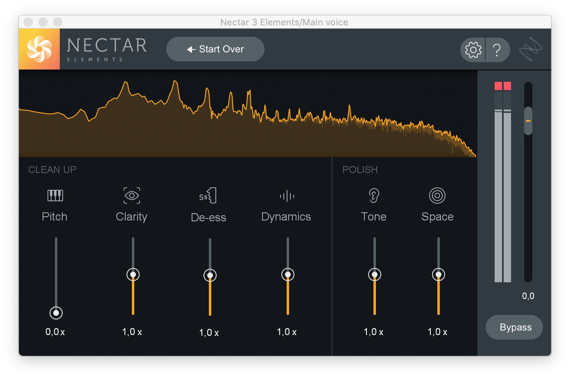570x378 pixels.
Task: Open help with the question mark icon
Action: [x=497, y=50]
